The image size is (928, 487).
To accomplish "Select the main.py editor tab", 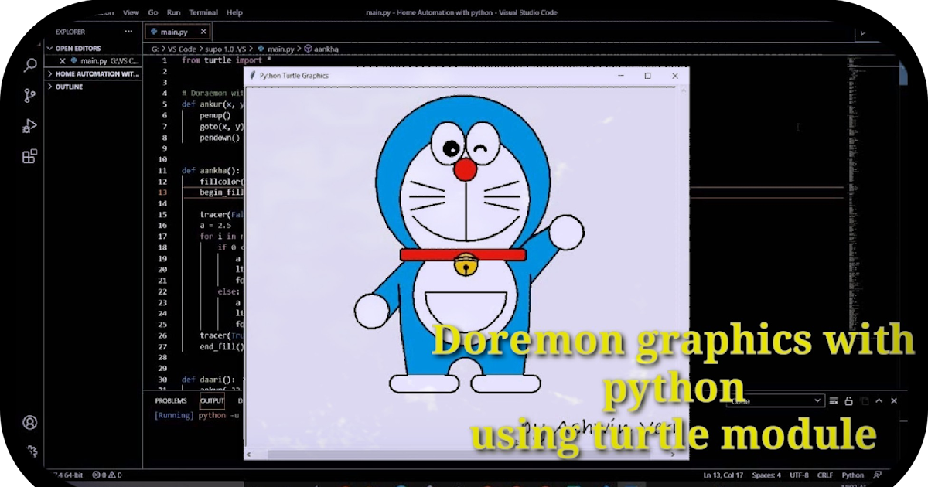I will pyautogui.click(x=172, y=31).
